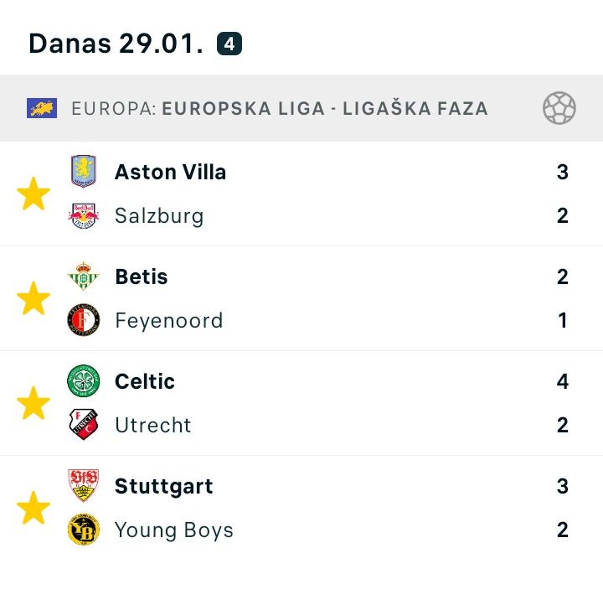603x610 pixels.
Task: Click the FC Utrecht logo
Action: point(84,425)
